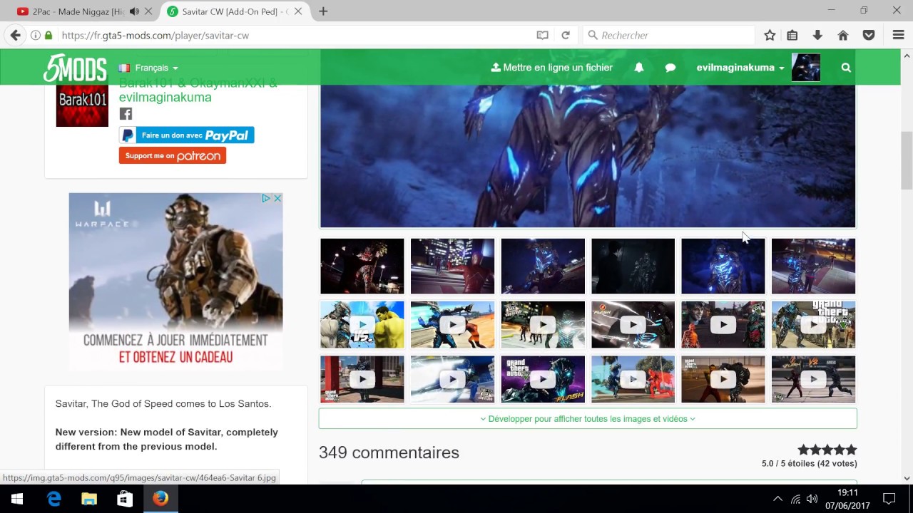Close the Savitar CW tab
Viewport: 913px width, 513px height.
pos(298,11)
